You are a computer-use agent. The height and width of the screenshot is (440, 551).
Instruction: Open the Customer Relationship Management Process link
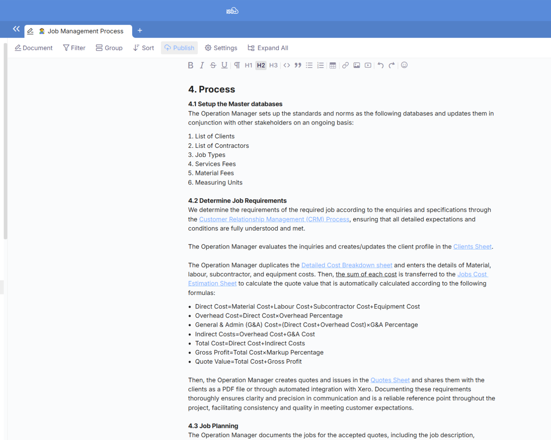point(274,219)
